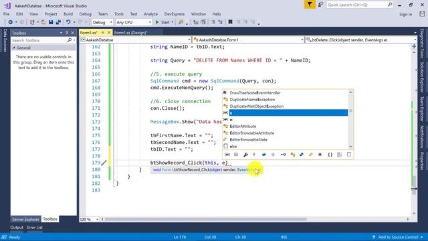Viewport: 428px width, 241px height.
Task: Filter IntelliSense by structures icon
Action: tap(302, 155)
